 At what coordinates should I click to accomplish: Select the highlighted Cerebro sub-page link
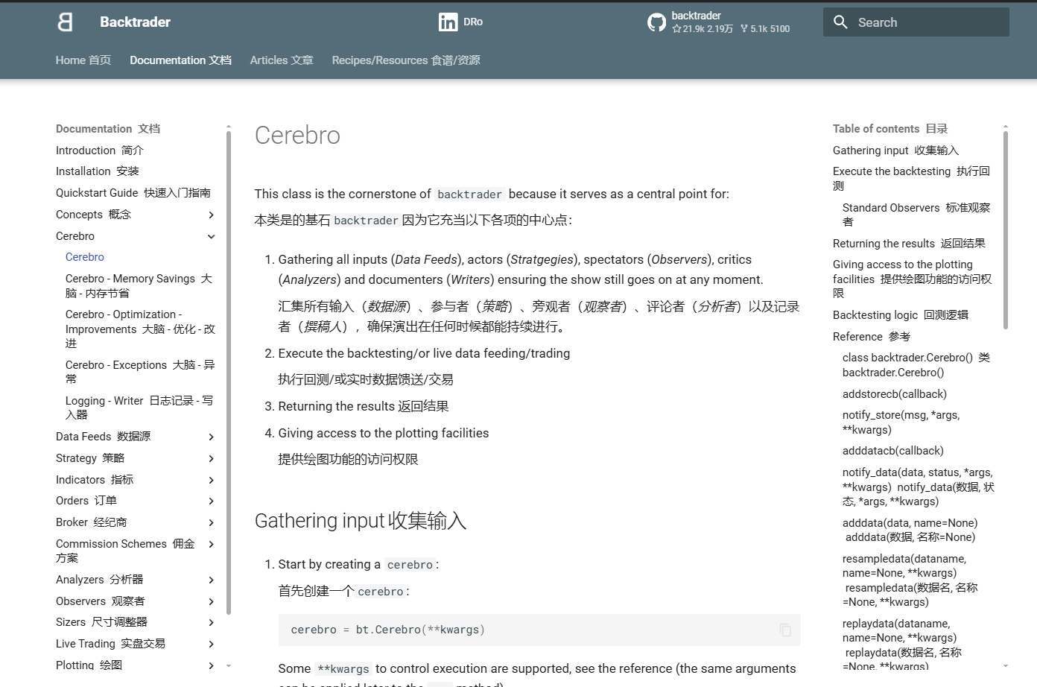coord(85,257)
